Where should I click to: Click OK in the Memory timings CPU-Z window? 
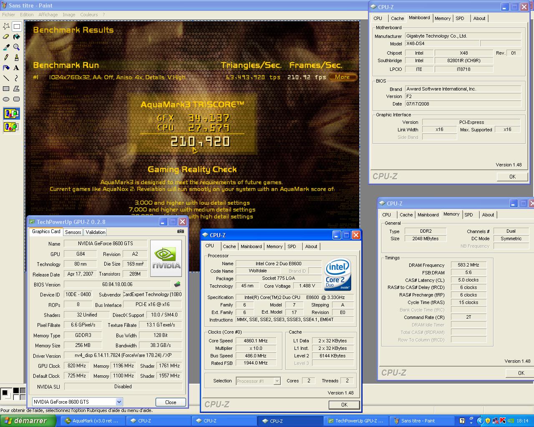click(x=521, y=373)
